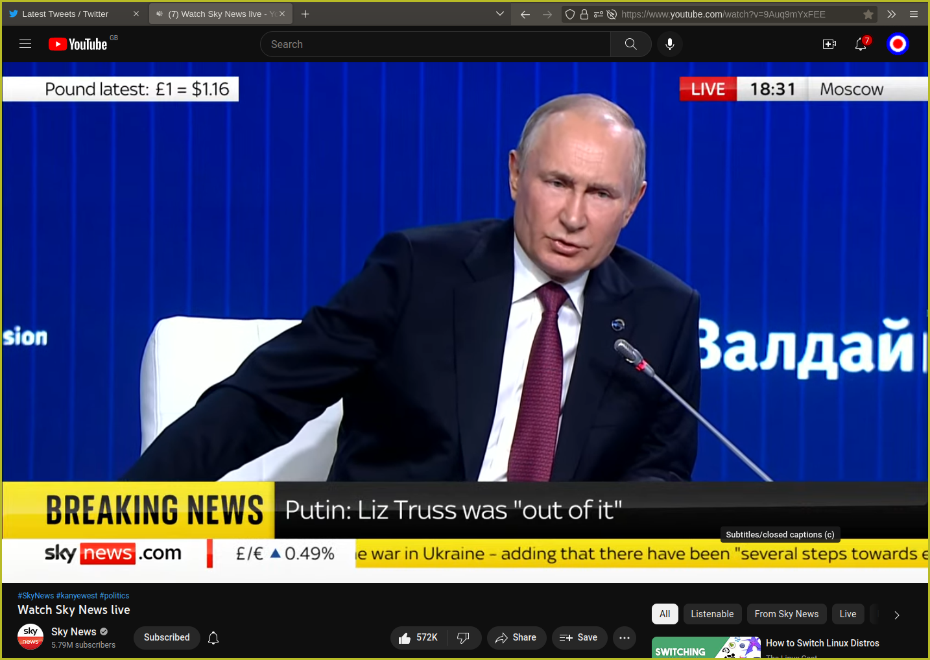Viewport: 930px width, 660px height.
Task: Go back with the browser back arrow
Action: [x=525, y=14]
